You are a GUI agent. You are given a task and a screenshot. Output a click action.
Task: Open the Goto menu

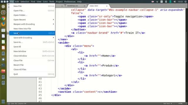click(45, 1)
